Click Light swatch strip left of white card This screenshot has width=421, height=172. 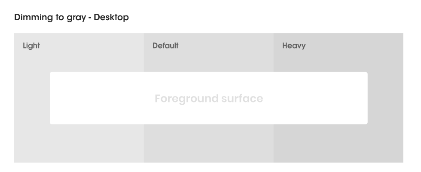pos(32,98)
